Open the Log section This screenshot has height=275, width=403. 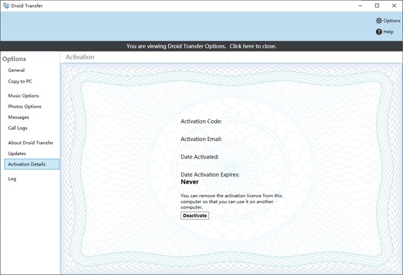pyautogui.click(x=12, y=179)
